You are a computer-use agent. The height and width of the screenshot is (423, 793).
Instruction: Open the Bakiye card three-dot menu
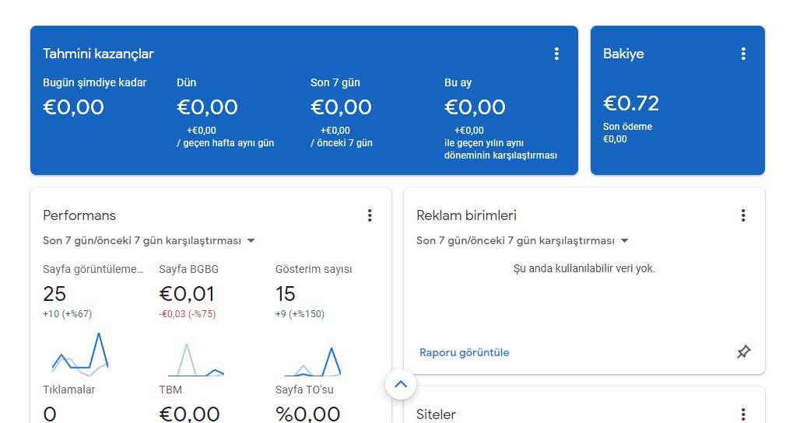point(743,54)
